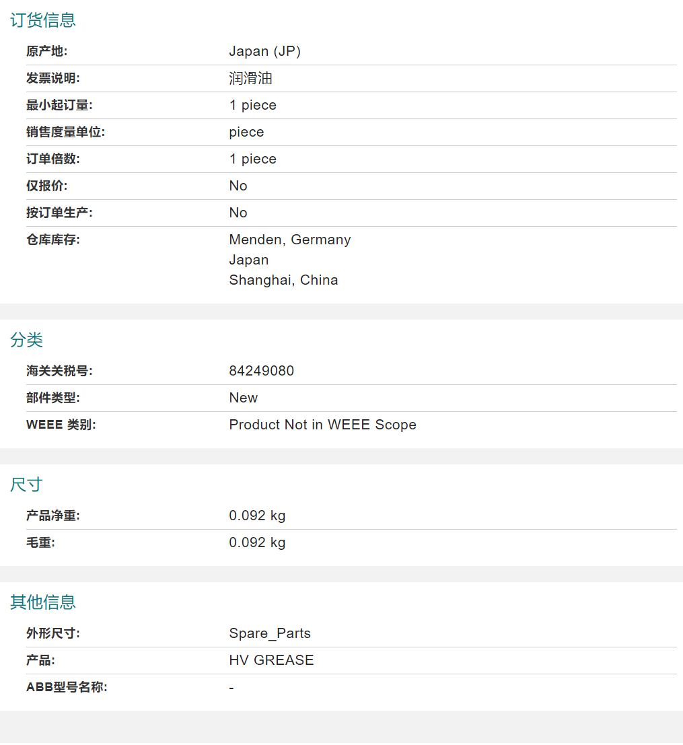Image resolution: width=683 pixels, height=745 pixels.
Task: Click the Shanghai, China warehouse entry
Action: pos(283,280)
